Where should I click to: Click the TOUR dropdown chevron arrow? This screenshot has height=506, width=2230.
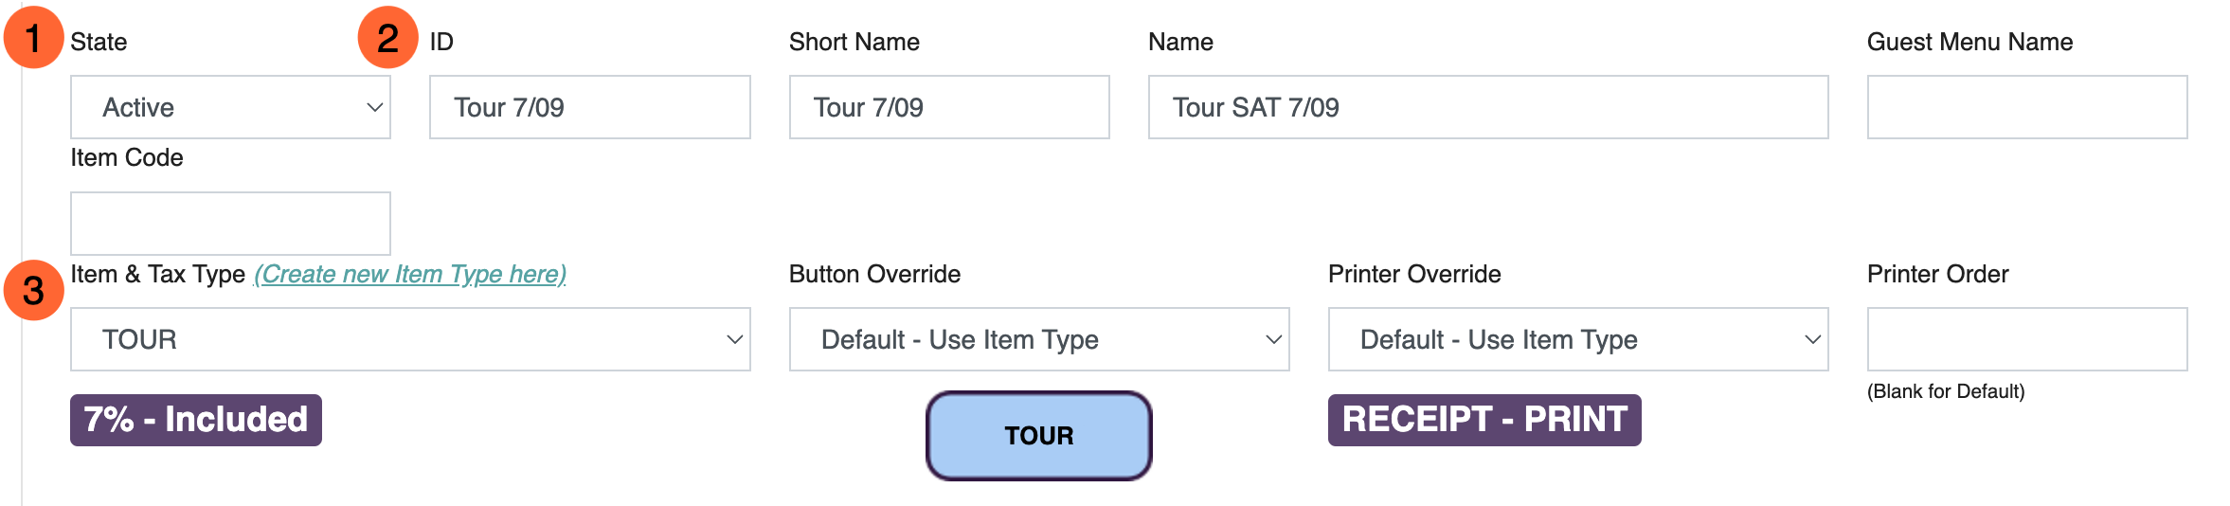(735, 339)
